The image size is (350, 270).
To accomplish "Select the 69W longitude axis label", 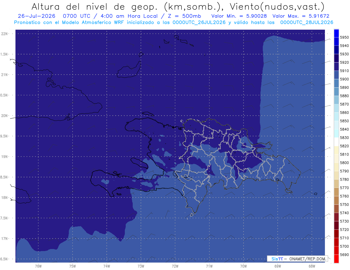I will click(x=278, y=266).
